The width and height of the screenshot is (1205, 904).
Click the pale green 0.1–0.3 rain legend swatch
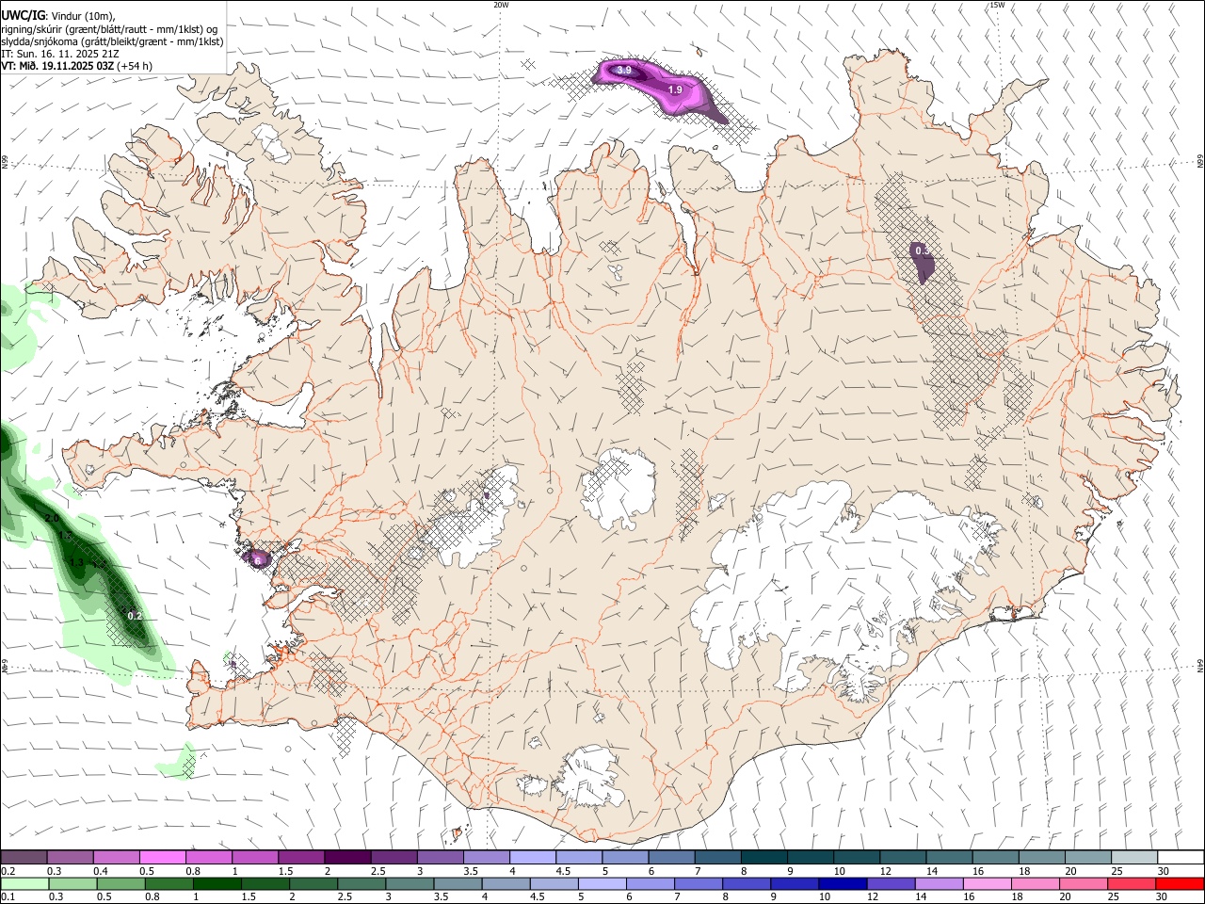click(x=23, y=883)
